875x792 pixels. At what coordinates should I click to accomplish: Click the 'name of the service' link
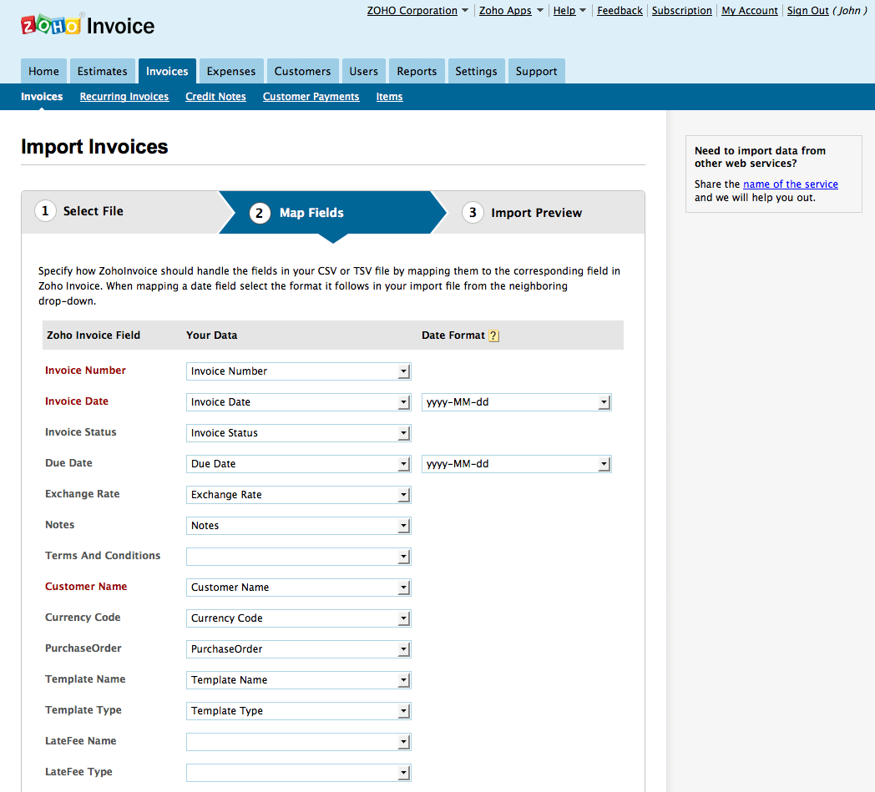790,184
